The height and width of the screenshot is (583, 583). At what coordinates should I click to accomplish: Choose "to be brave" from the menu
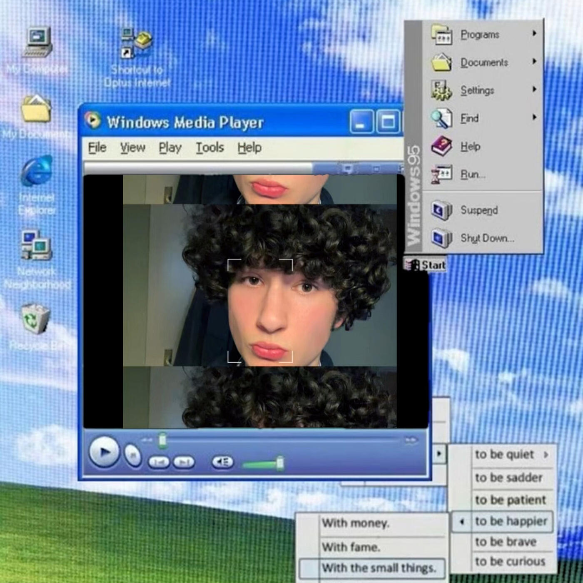pyautogui.click(x=506, y=542)
